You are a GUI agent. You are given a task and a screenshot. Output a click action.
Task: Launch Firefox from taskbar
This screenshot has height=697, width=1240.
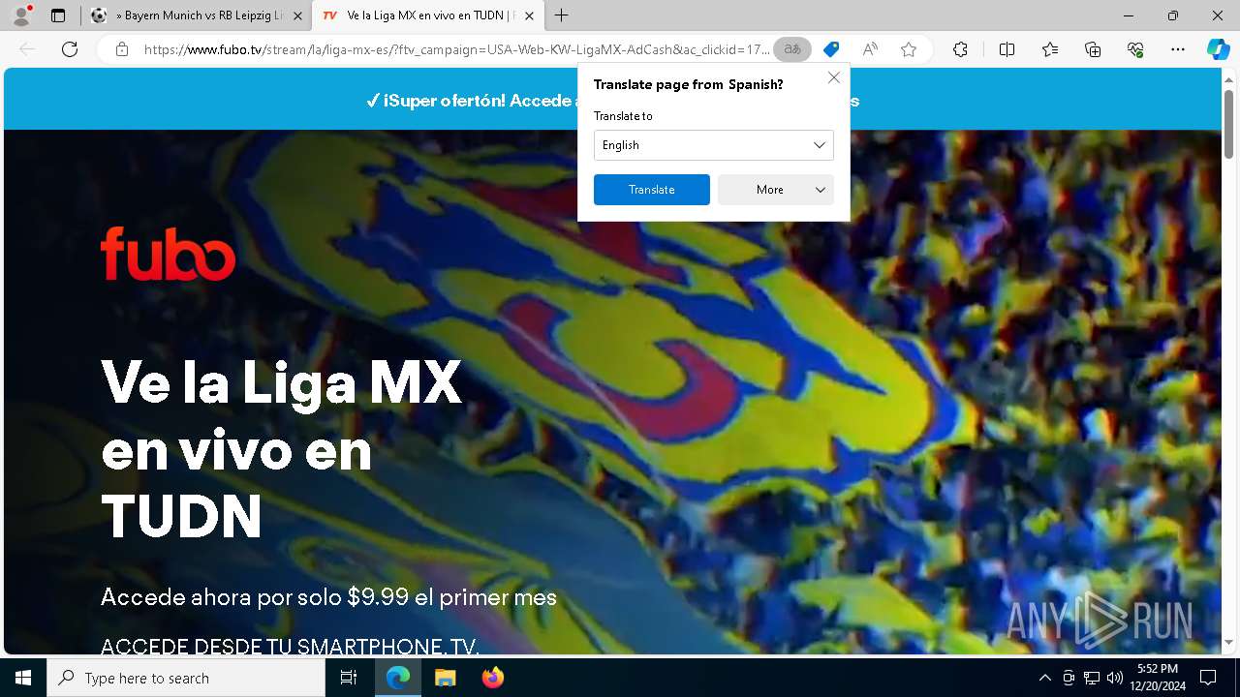[493, 678]
